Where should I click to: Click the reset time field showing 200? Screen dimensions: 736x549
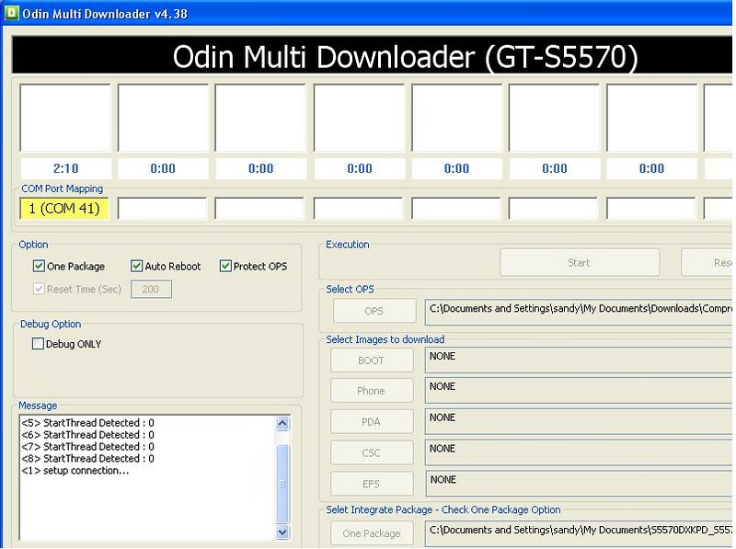151,289
